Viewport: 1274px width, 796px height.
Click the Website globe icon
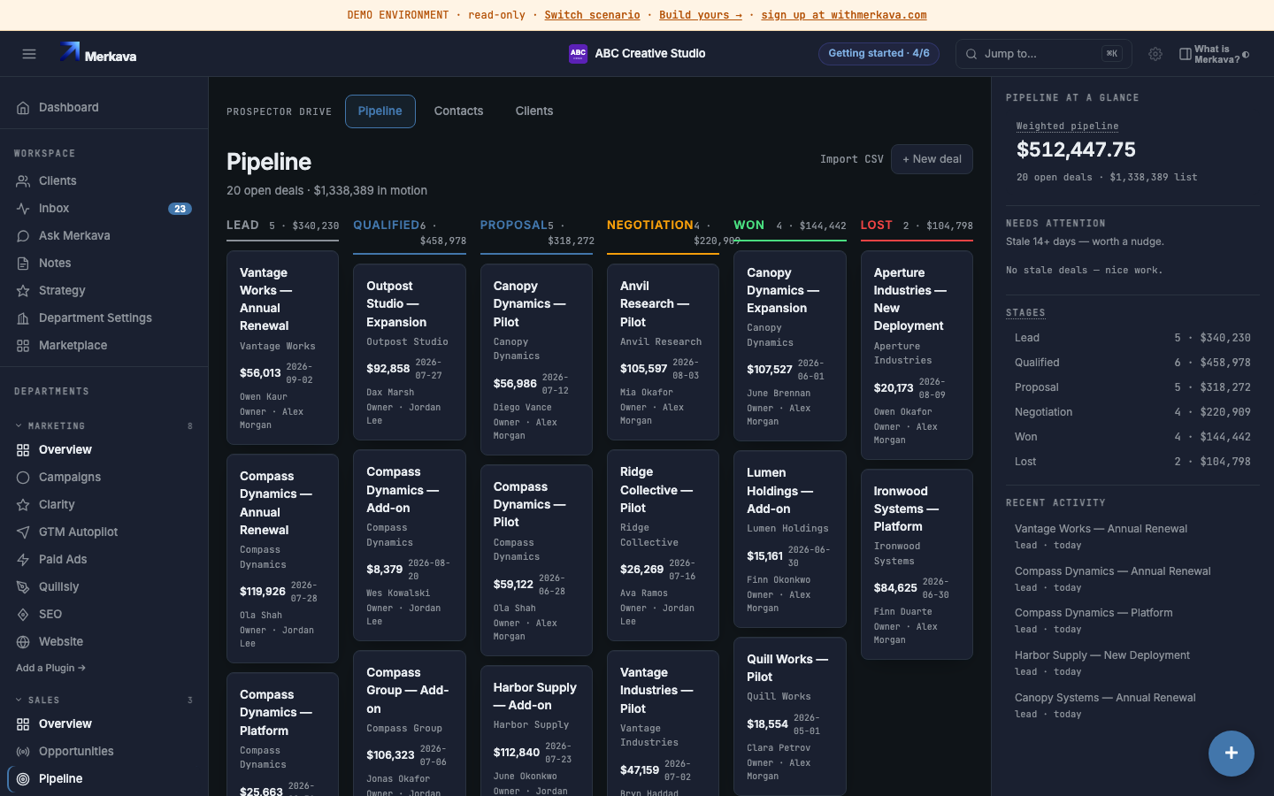(23, 642)
